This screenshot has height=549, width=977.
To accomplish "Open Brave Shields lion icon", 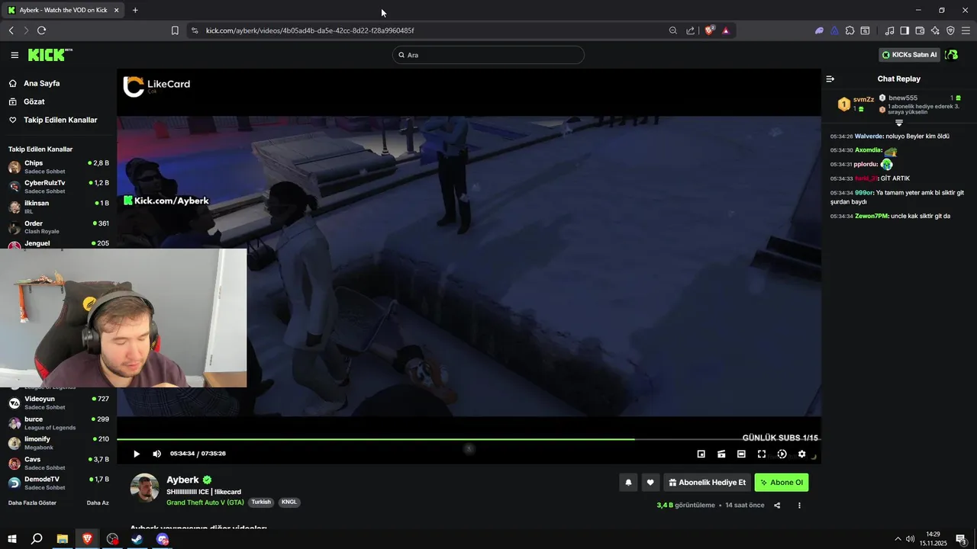I will 709,30.
